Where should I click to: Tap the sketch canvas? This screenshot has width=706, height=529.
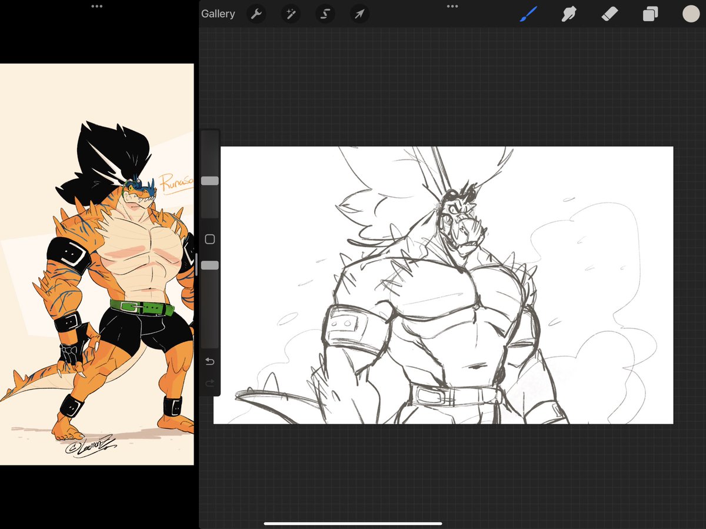tap(443, 285)
